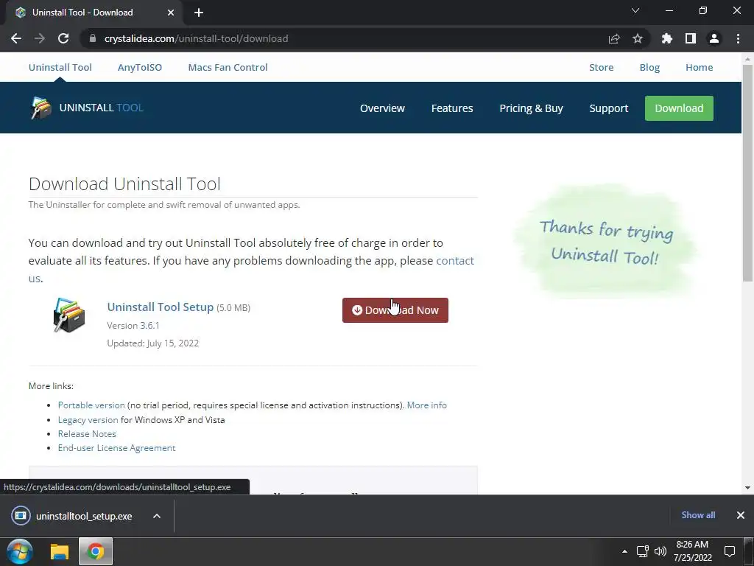
Task: Open the Extensions puzzle icon
Action: click(666, 38)
